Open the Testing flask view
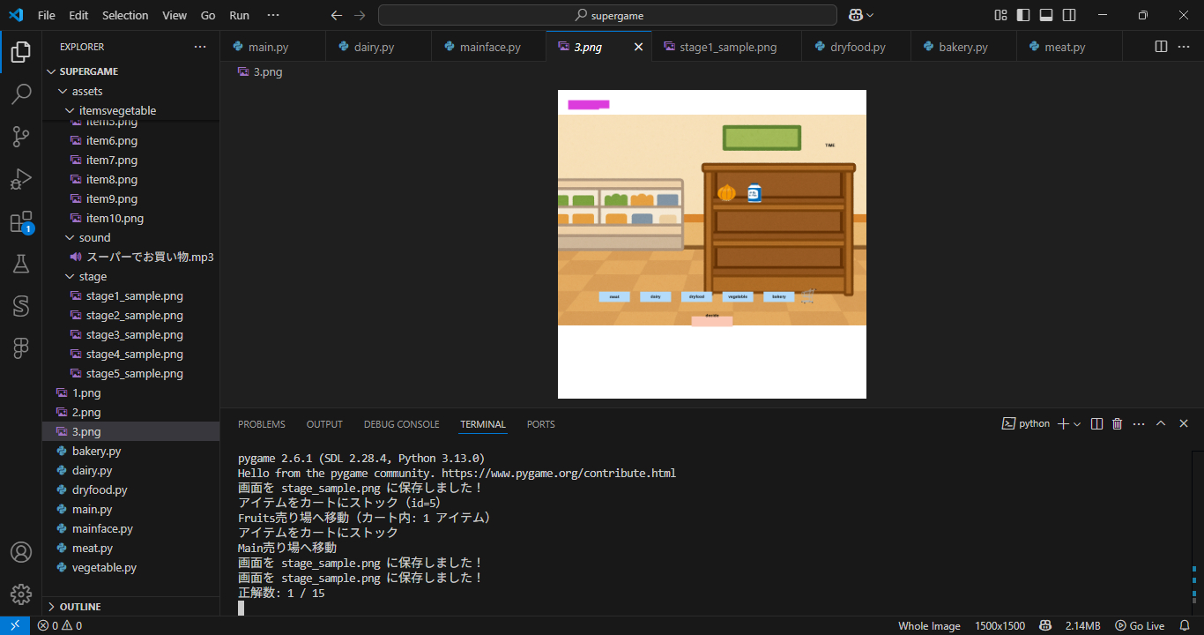This screenshot has height=635, width=1204. (21, 264)
